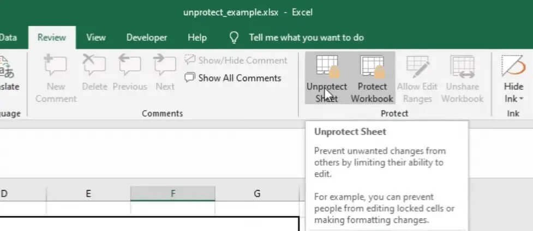The height and width of the screenshot is (231, 533).
Task: Toggle Show/Hide Comment
Action: [x=236, y=60]
